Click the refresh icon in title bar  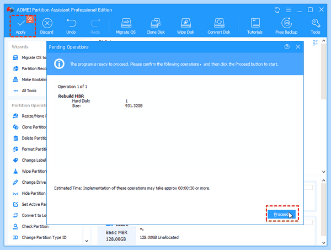point(277,10)
